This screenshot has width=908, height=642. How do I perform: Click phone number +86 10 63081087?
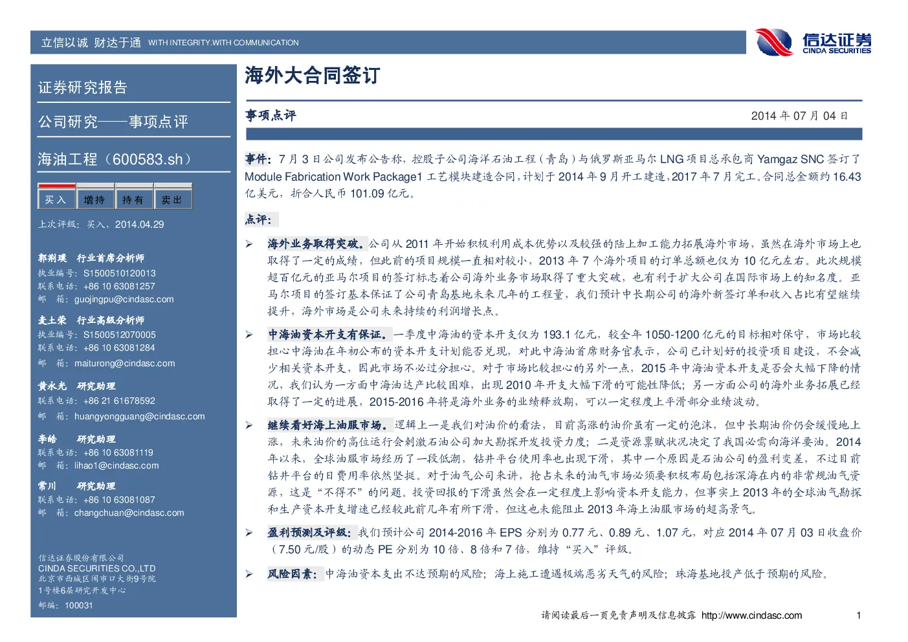tap(119, 500)
